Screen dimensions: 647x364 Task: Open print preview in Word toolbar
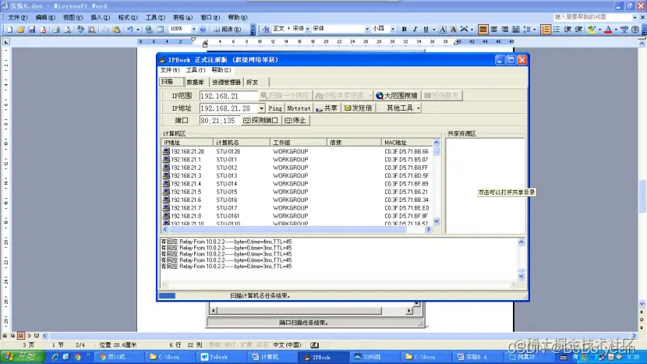coord(67,30)
